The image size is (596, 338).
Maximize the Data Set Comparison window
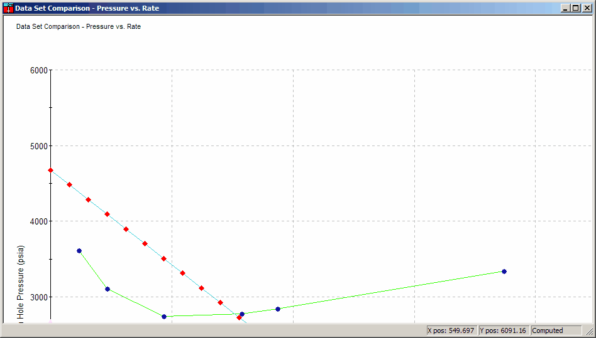576,8
